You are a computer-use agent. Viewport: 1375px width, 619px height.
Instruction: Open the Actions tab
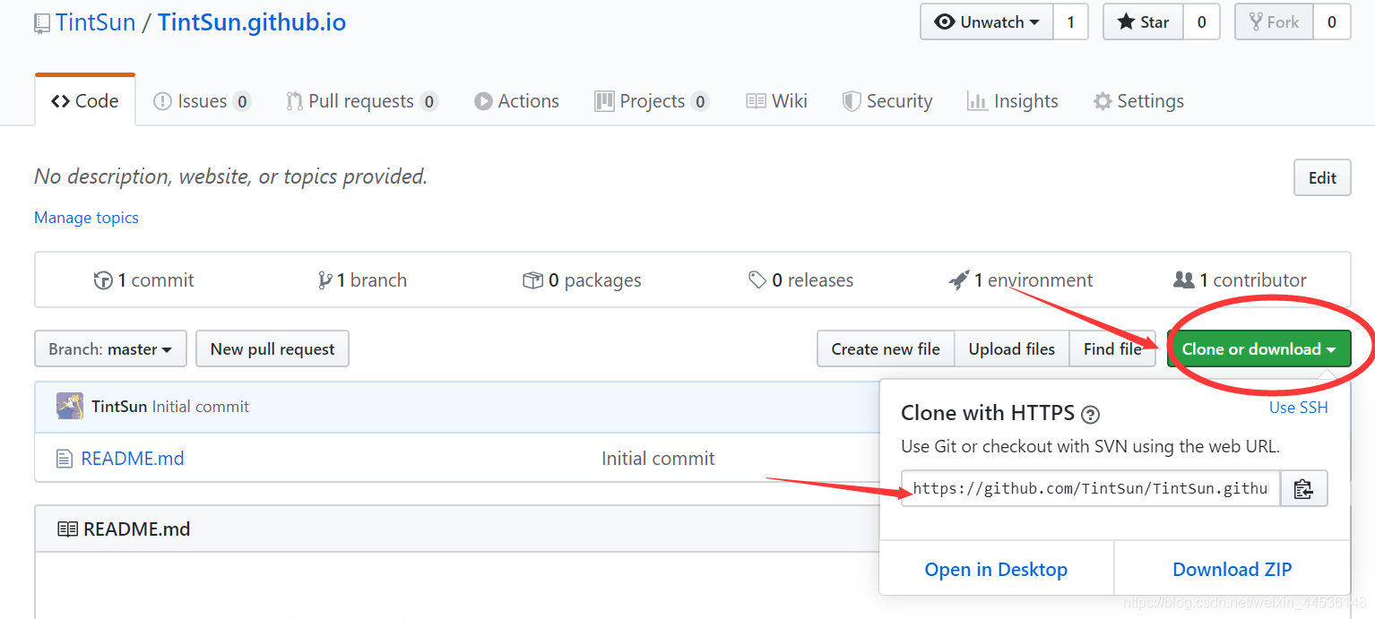[516, 101]
